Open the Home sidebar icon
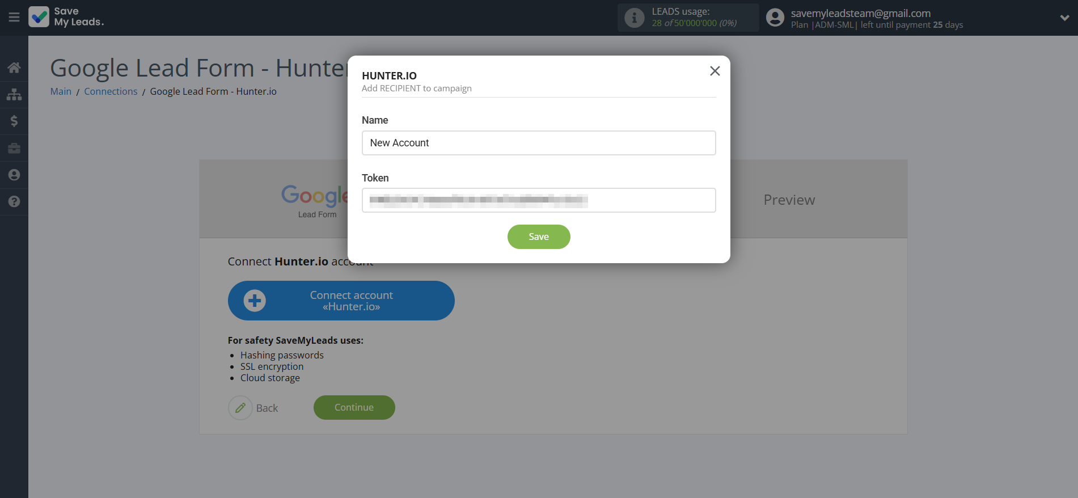Image resolution: width=1078 pixels, height=498 pixels. (14, 67)
